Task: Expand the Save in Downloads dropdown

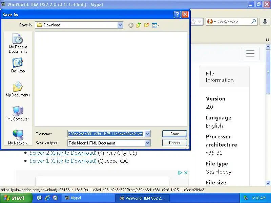Action: tap(120, 25)
